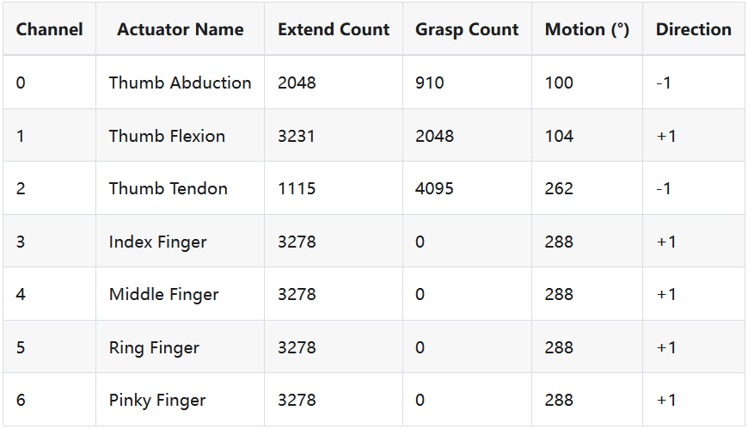Viewport: 748px width, 429px height.
Task: Select the Index Finger cell
Action: click(x=157, y=242)
